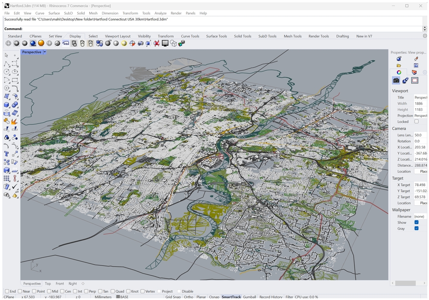Click the Gumball status bar button
Screen dimensions: 429x300
coord(249,297)
